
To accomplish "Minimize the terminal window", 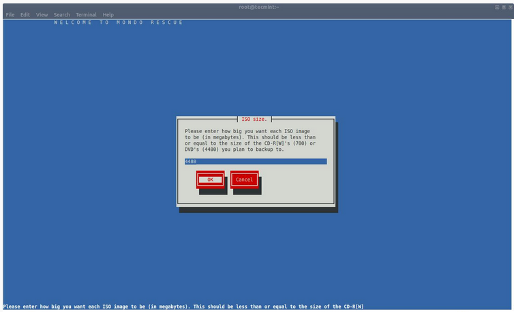I will pos(498,6).
